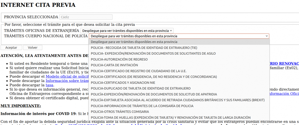Select Duplicado de Tarjeta de Identidad de Extranjero
The height and width of the screenshot is (125, 299).
point(141,88)
